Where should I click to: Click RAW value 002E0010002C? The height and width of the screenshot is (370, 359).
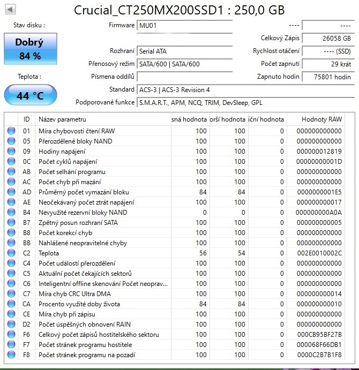tap(319, 253)
